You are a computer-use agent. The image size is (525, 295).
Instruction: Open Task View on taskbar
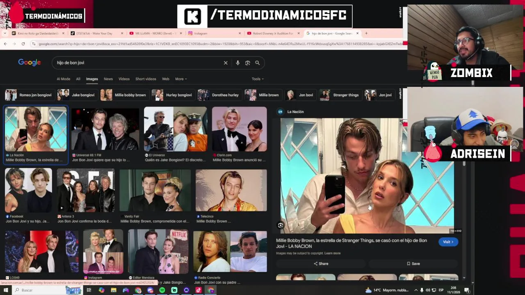pyautogui.click(x=89, y=290)
